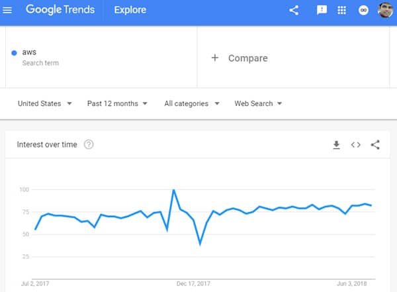Open the Web Search type dropdown
Viewport: 397px width, 292px height.
click(258, 103)
